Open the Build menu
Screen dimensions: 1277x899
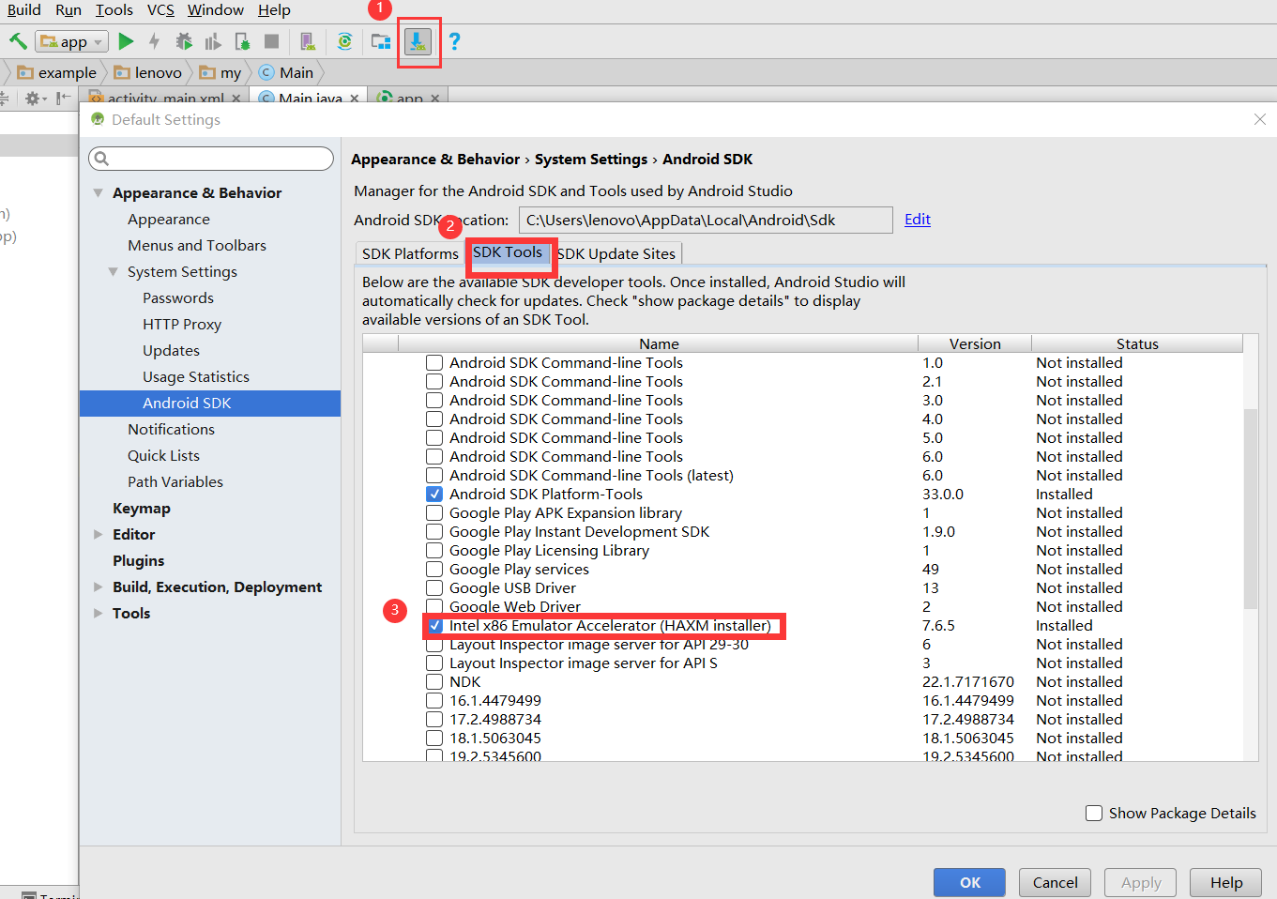point(23,9)
